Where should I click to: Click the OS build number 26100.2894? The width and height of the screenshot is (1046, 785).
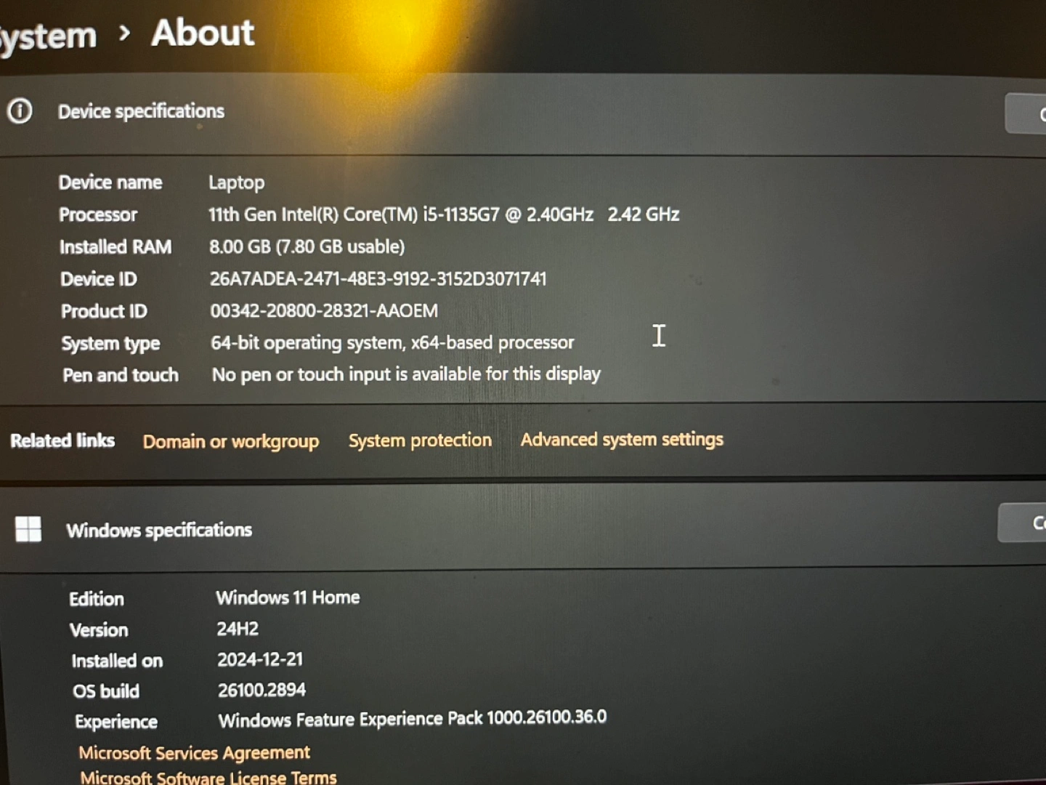click(x=261, y=690)
